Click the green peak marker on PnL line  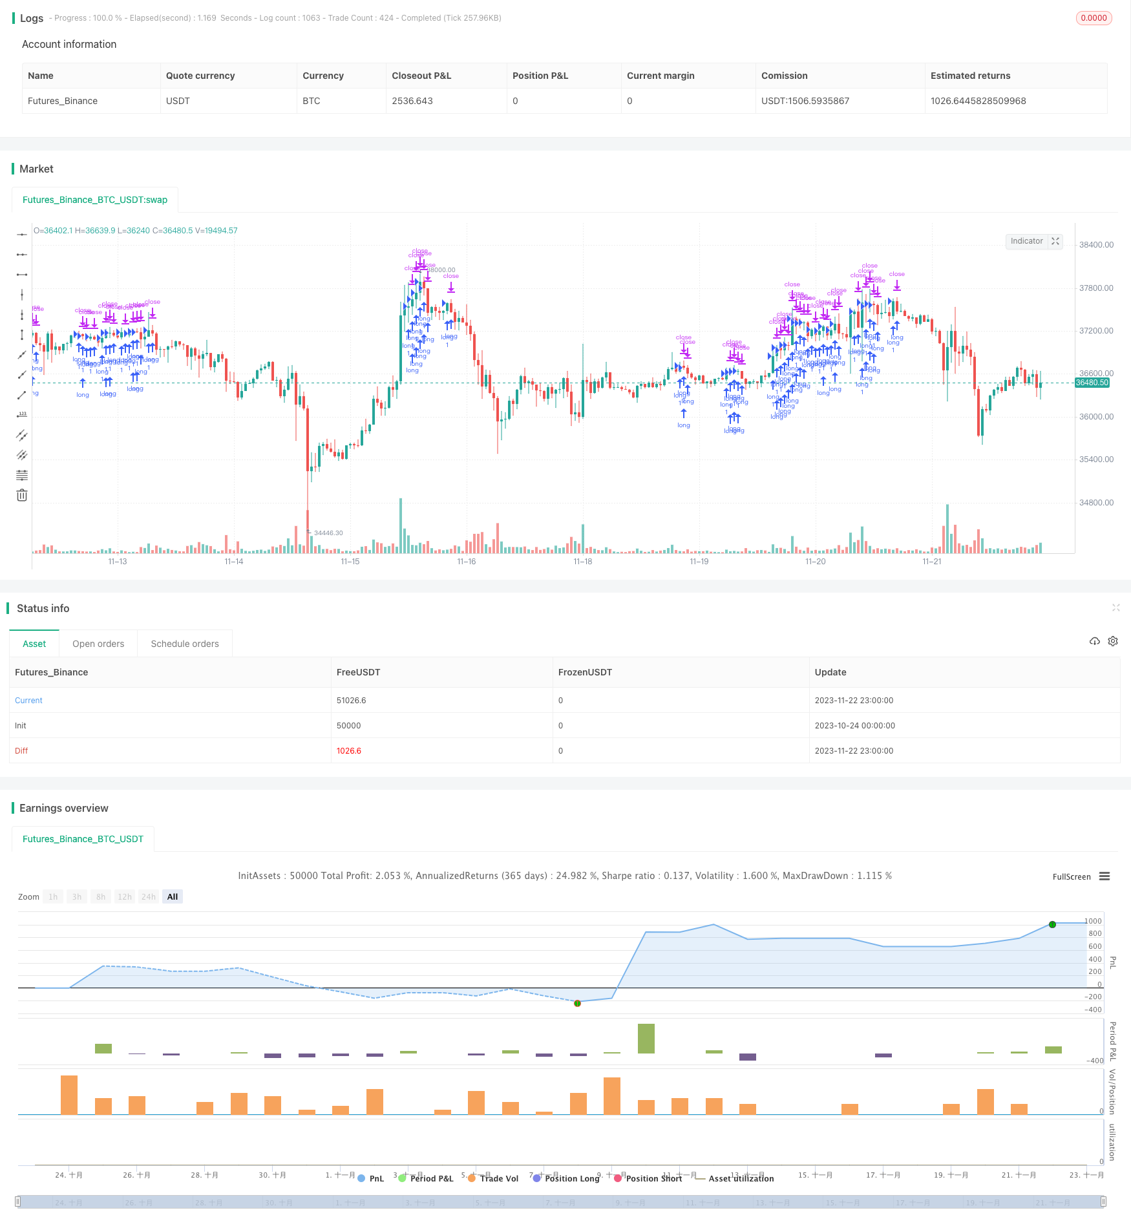click(1052, 925)
